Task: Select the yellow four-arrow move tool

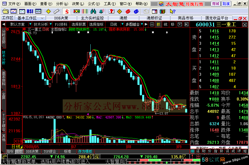Action: point(48,11)
